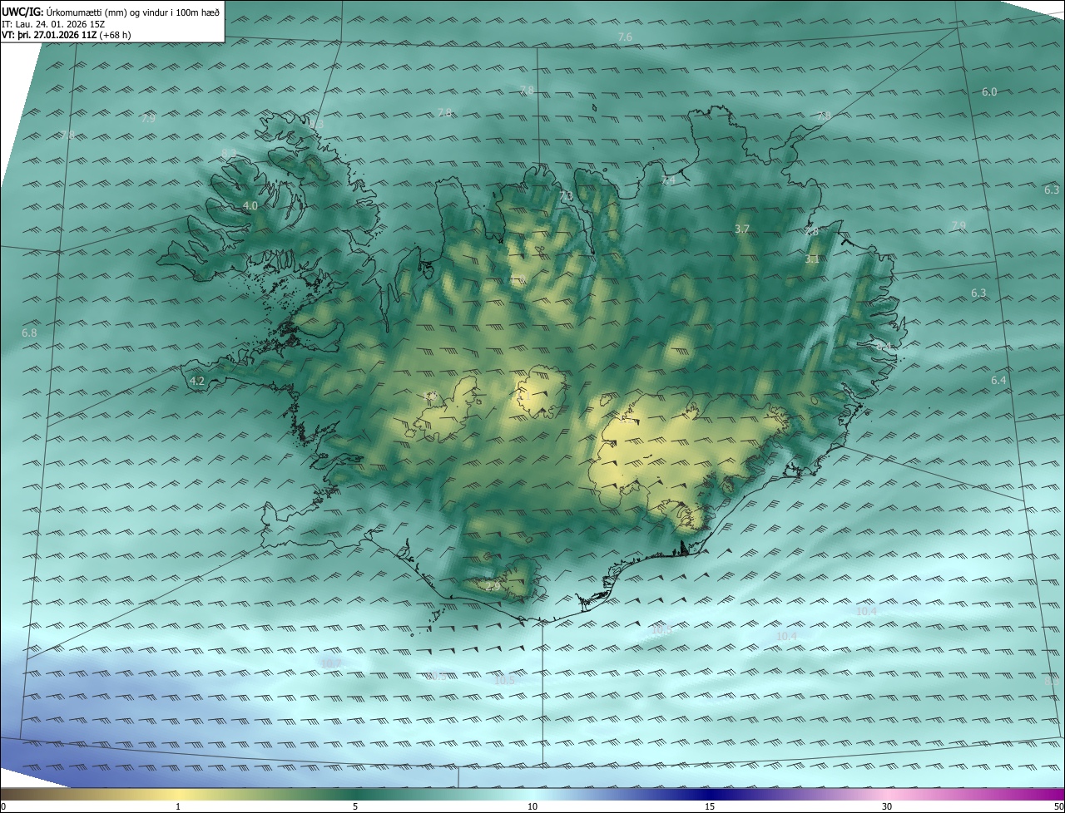Click the 7.4 value label
This screenshot has width=1065, height=813.
click(668, 180)
